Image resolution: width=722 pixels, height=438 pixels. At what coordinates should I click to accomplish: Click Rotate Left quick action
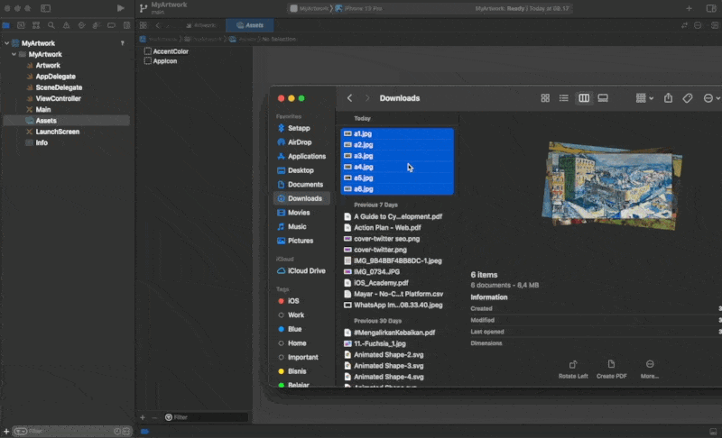pos(573,370)
